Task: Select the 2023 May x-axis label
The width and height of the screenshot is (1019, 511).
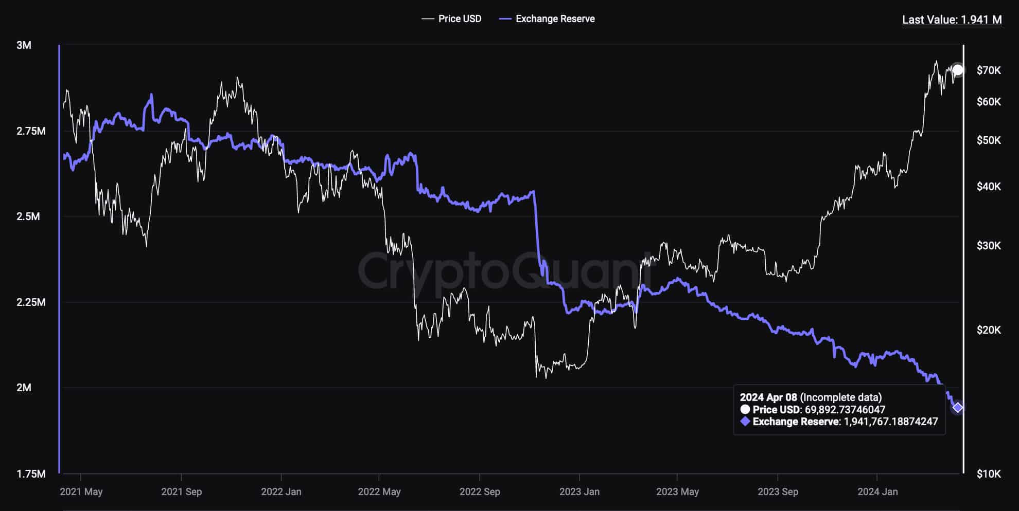Action: pos(677,491)
